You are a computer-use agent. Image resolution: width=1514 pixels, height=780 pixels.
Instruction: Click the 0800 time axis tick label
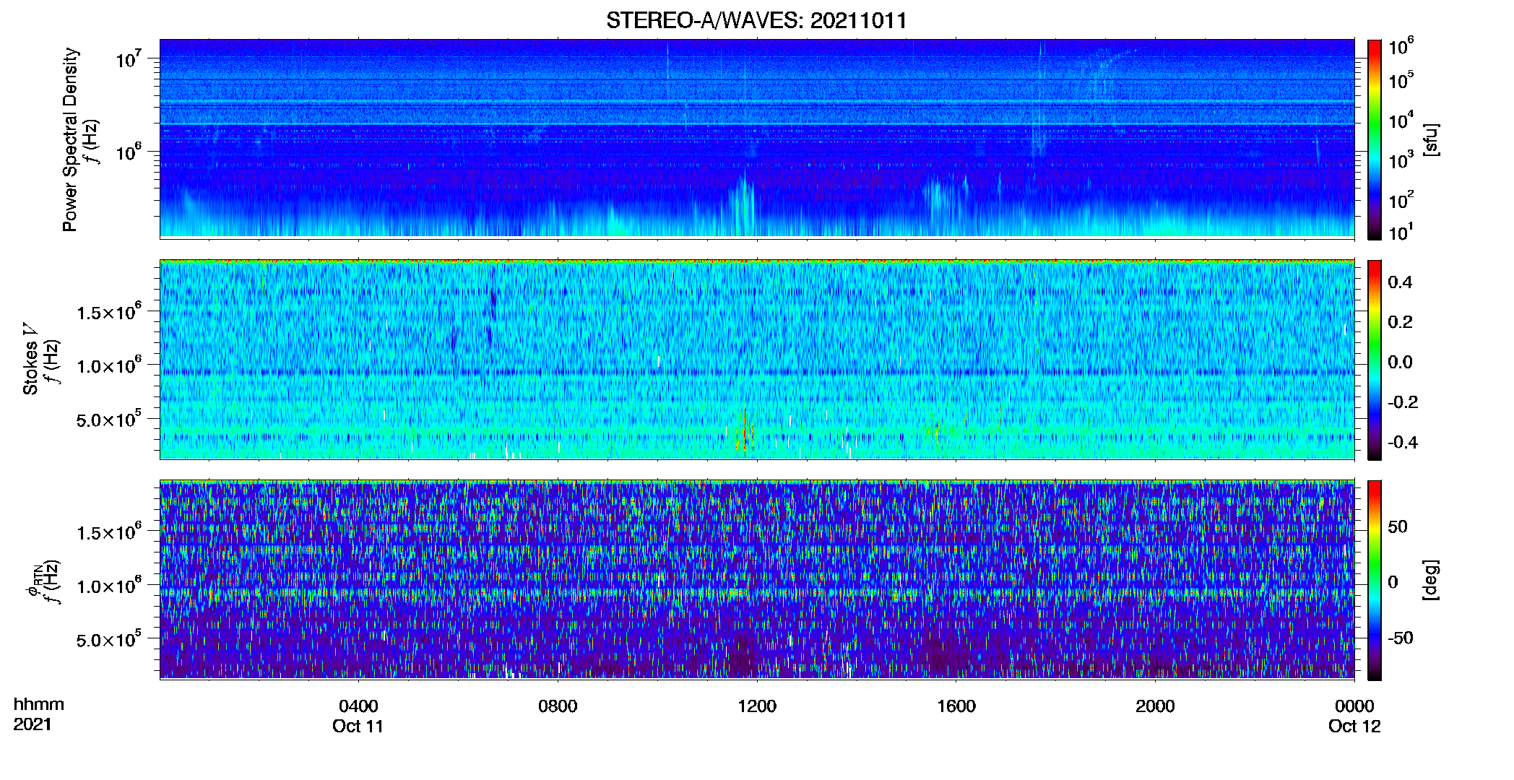558,706
